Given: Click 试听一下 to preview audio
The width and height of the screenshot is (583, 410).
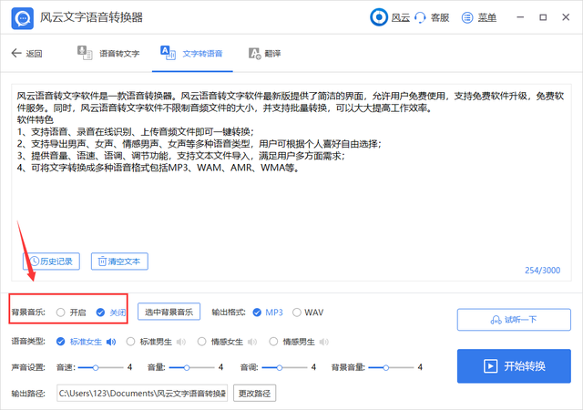Looking at the screenshot, I should 514,320.
